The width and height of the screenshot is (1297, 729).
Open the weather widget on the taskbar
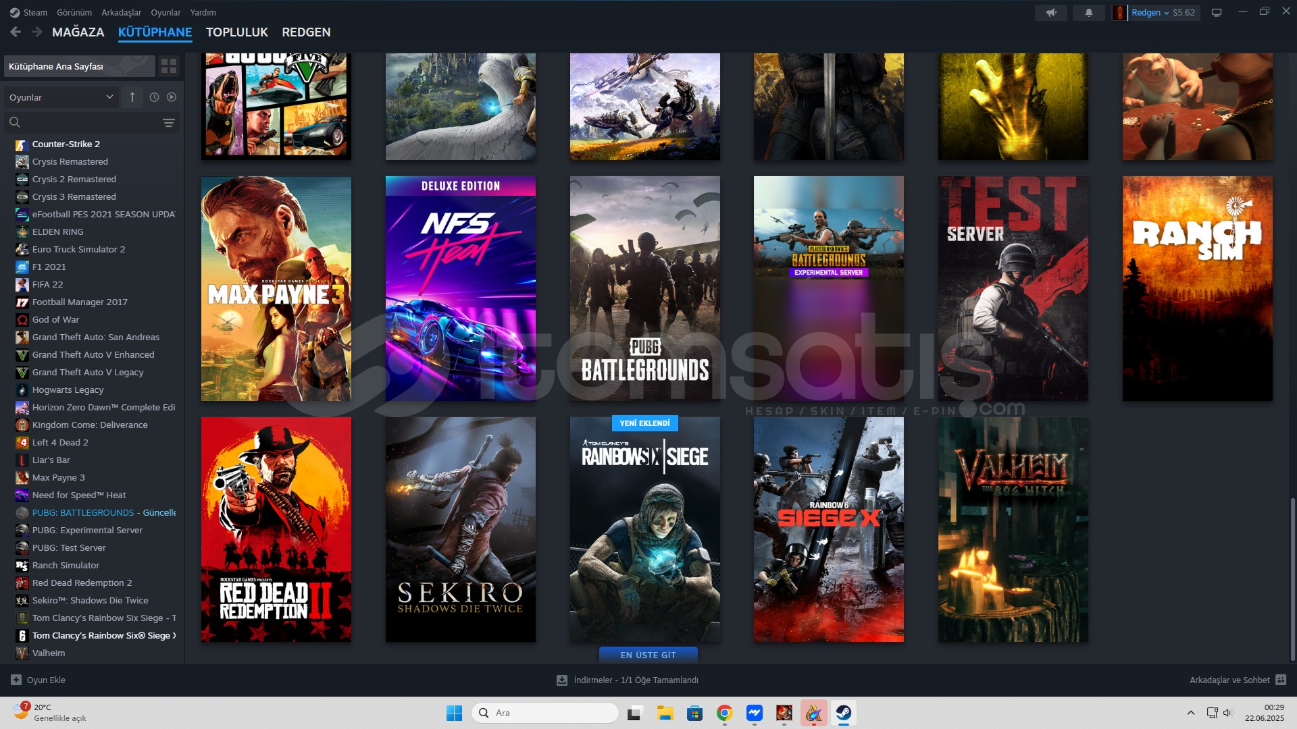(x=51, y=713)
